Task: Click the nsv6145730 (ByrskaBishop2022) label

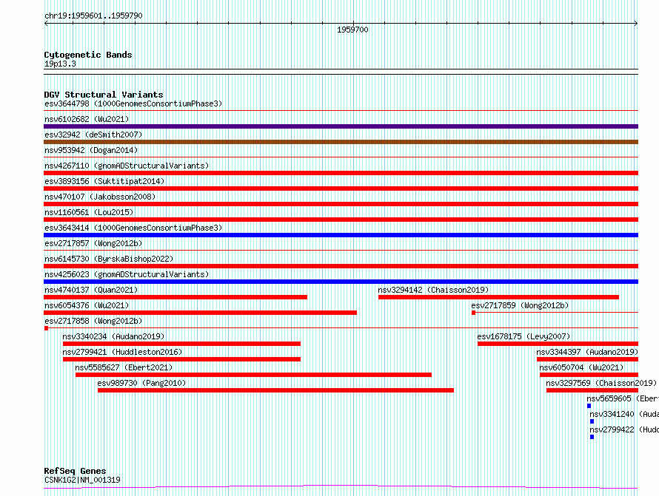Action: click(109, 259)
